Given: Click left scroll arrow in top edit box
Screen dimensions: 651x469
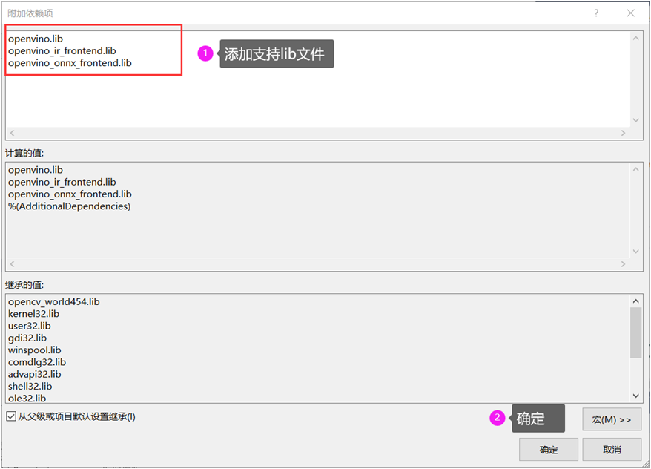Looking at the screenshot, I should [12, 133].
